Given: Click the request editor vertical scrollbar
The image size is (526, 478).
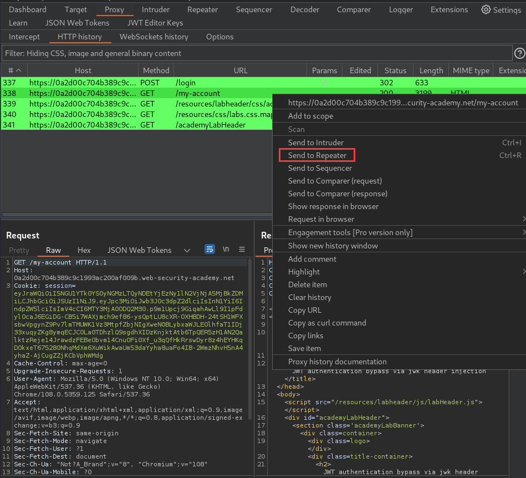Looking at the screenshot, I should pos(250,339).
